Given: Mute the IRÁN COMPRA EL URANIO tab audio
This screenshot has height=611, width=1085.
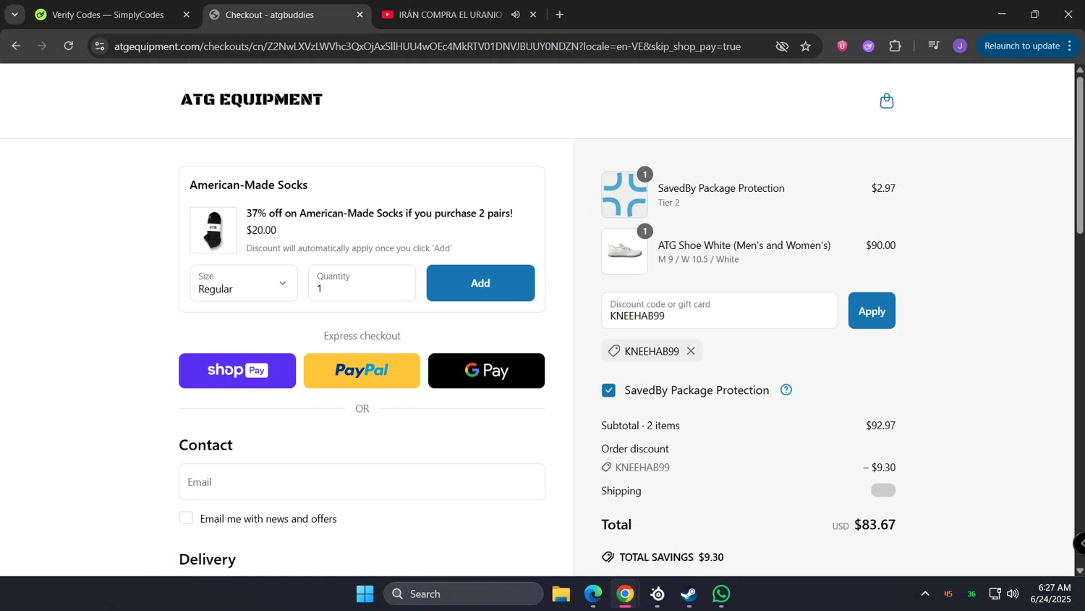Looking at the screenshot, I should 515,14.
